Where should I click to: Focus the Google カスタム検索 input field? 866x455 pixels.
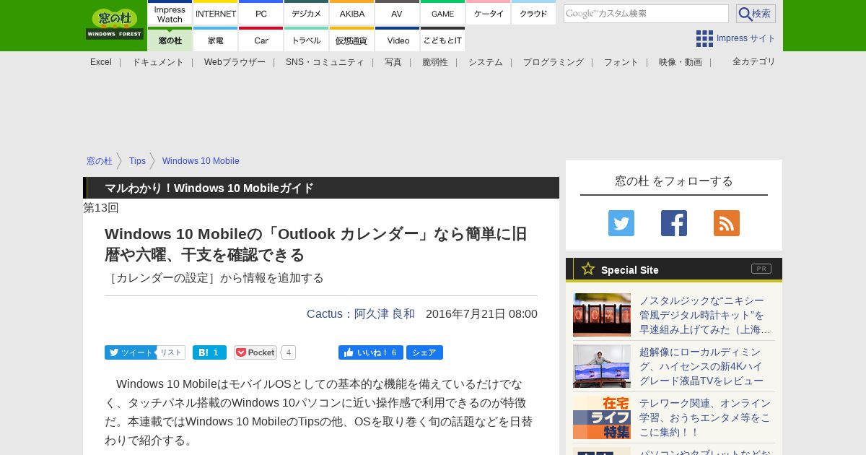(x=646, y=14)
